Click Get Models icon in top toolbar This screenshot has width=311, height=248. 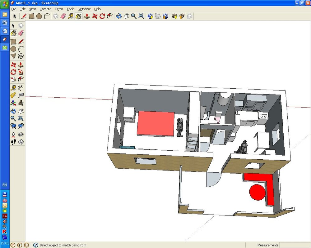coord(174,16)
